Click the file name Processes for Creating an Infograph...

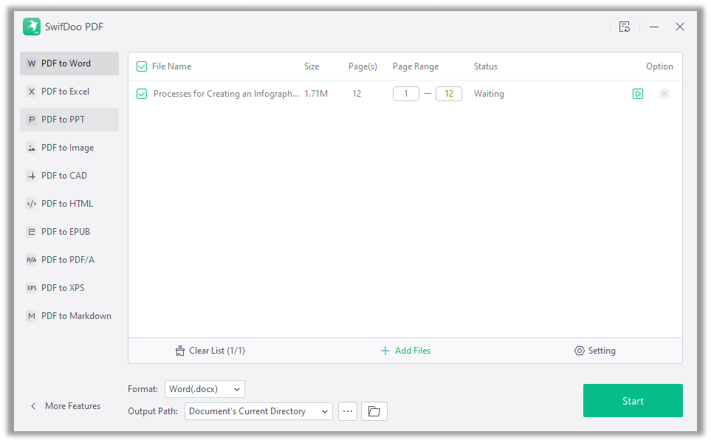point(226,94)
